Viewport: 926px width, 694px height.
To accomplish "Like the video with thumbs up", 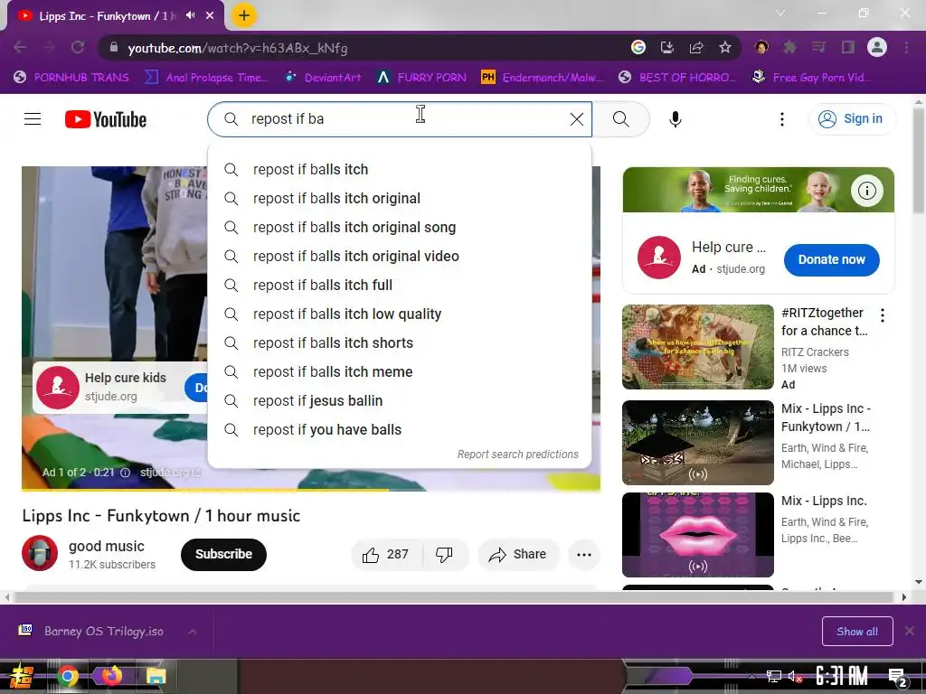I will [x=386, y=555].
